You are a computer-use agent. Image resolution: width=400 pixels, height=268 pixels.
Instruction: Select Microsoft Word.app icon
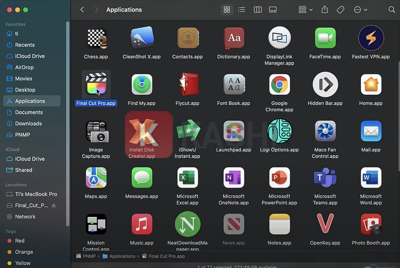tap(371, 177)
